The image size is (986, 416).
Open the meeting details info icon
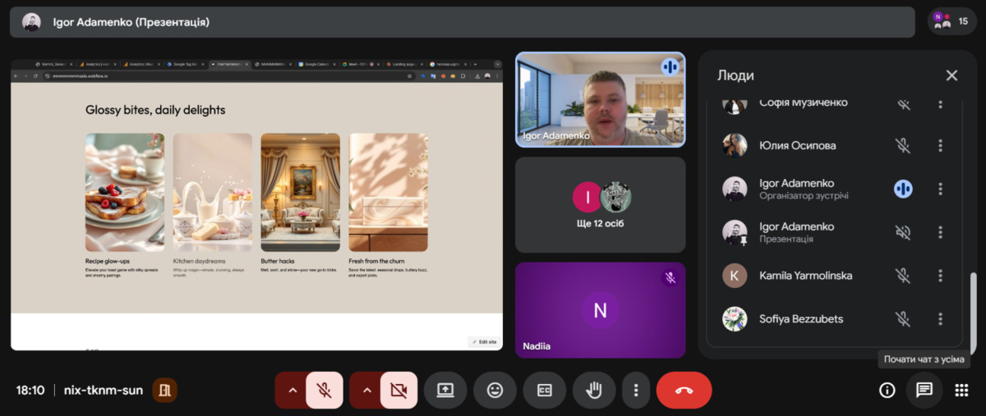point(887,391)
